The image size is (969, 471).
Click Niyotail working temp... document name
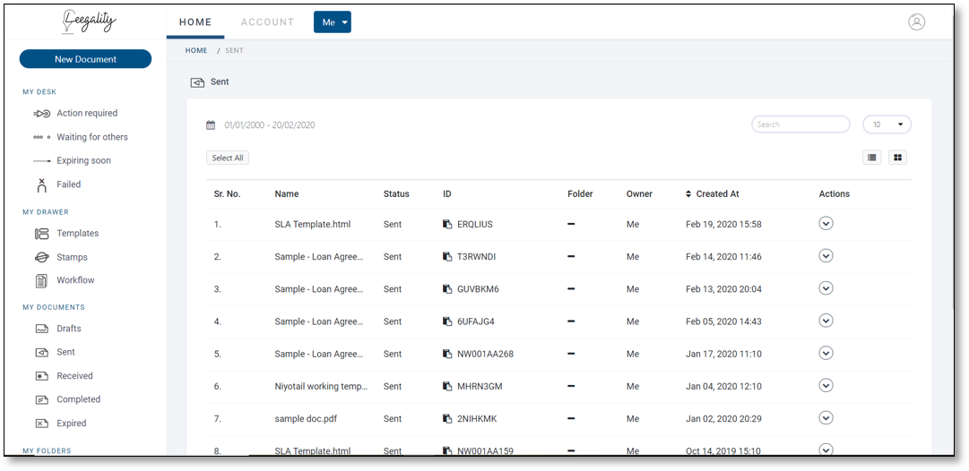[x=321, y=387]
